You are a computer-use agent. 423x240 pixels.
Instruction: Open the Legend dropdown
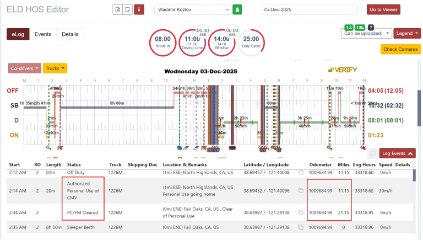click(407, 34)
